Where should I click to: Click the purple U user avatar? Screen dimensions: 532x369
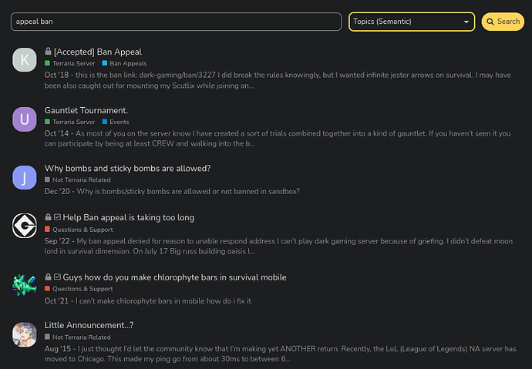click(x=25, y=119)
